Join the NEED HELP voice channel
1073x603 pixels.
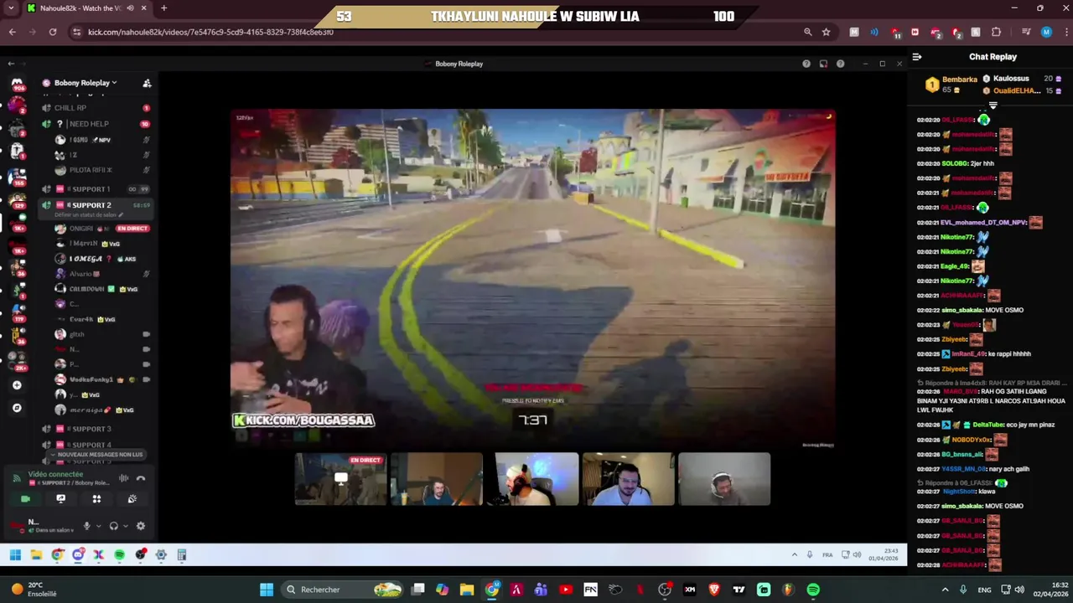coord(88,124)
